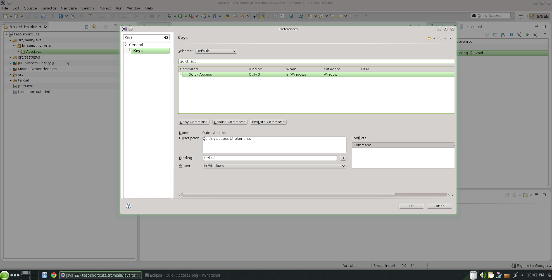Cancel the Preferences dialog
The image size is (552, 280).
(440, 206)
